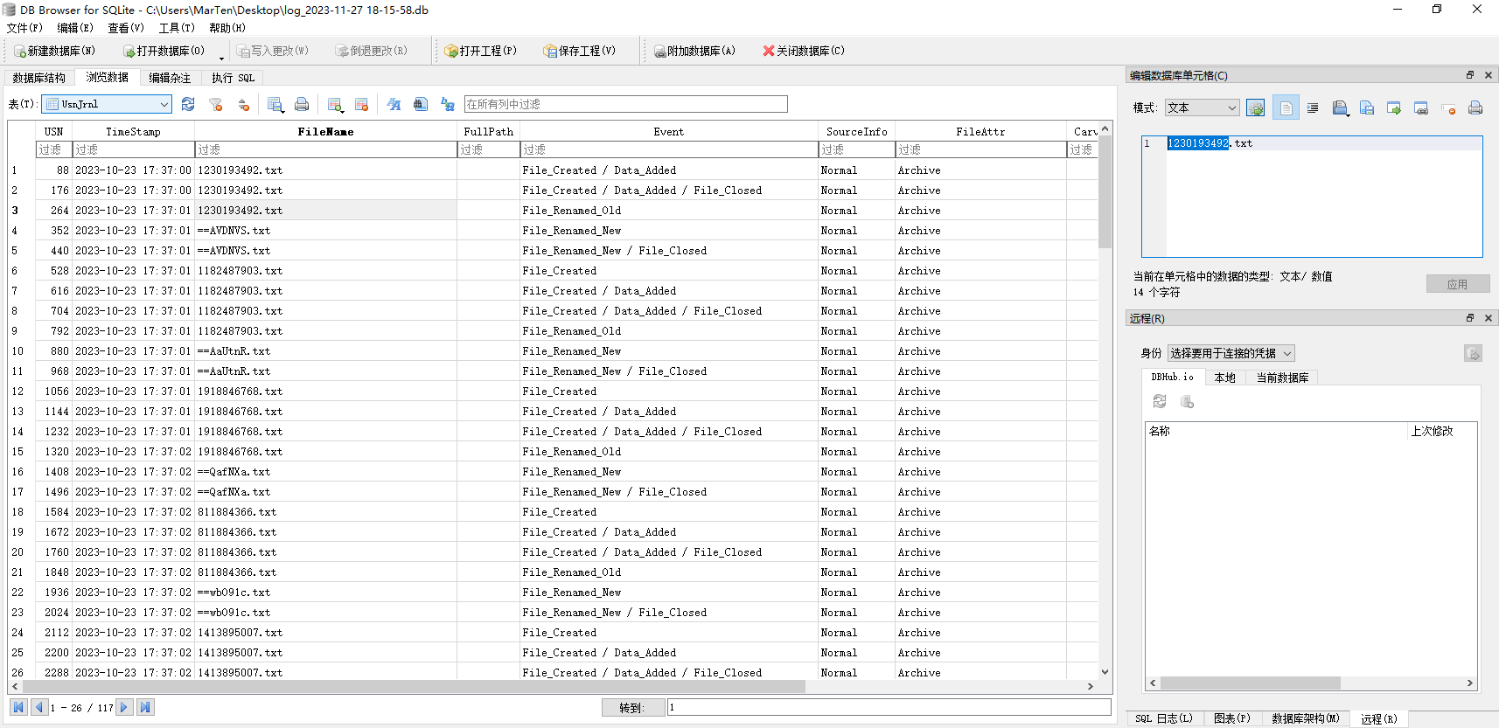The height and width of the screenshot is (728, 1499).
Task: Open the 工具(T) menu
Action: (177, 28)
